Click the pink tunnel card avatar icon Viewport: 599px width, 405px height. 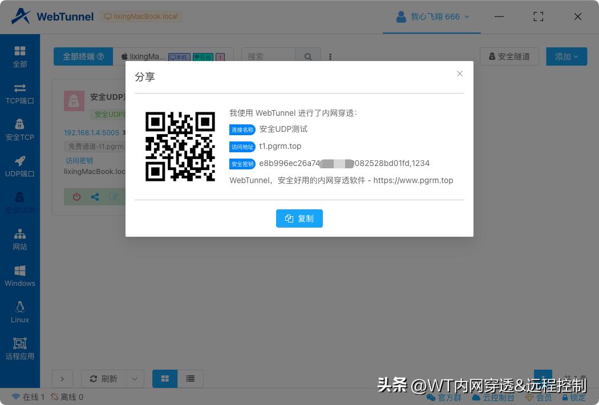[x=74, y=101]
